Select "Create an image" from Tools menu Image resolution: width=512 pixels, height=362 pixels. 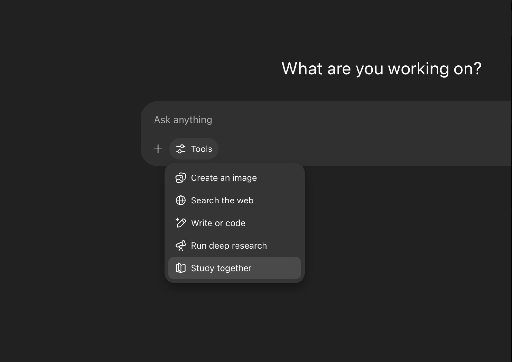point(235,178)
